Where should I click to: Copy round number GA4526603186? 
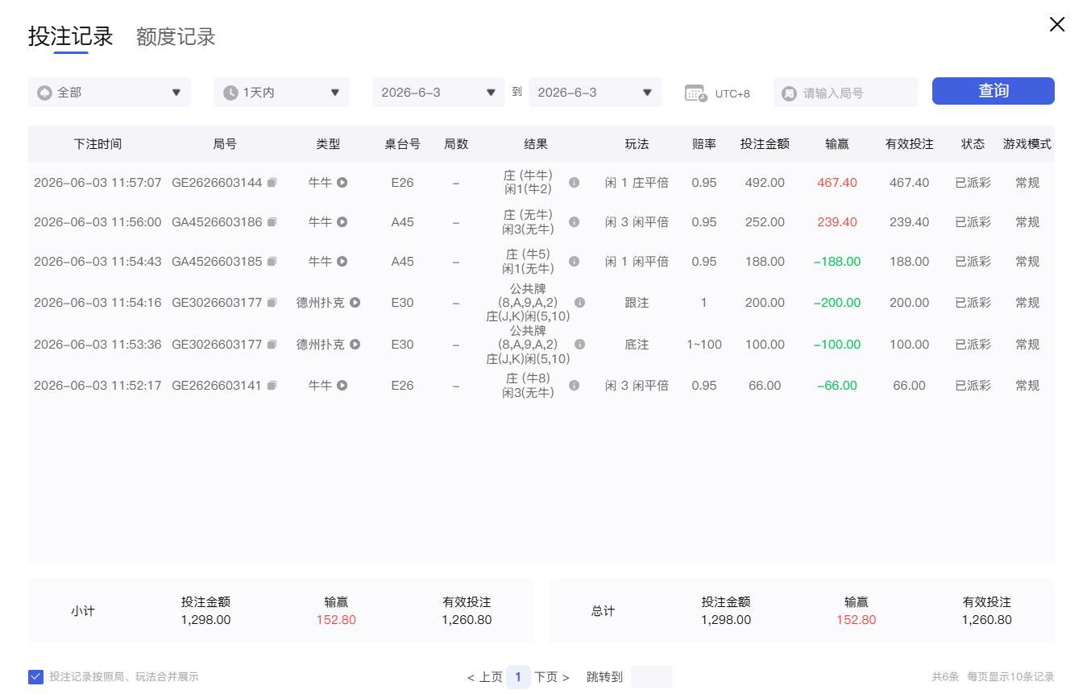[x=272, y=222]
